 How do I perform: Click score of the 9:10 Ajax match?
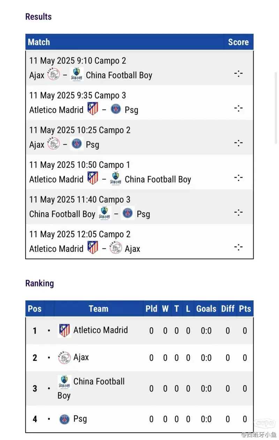(239, 74)
